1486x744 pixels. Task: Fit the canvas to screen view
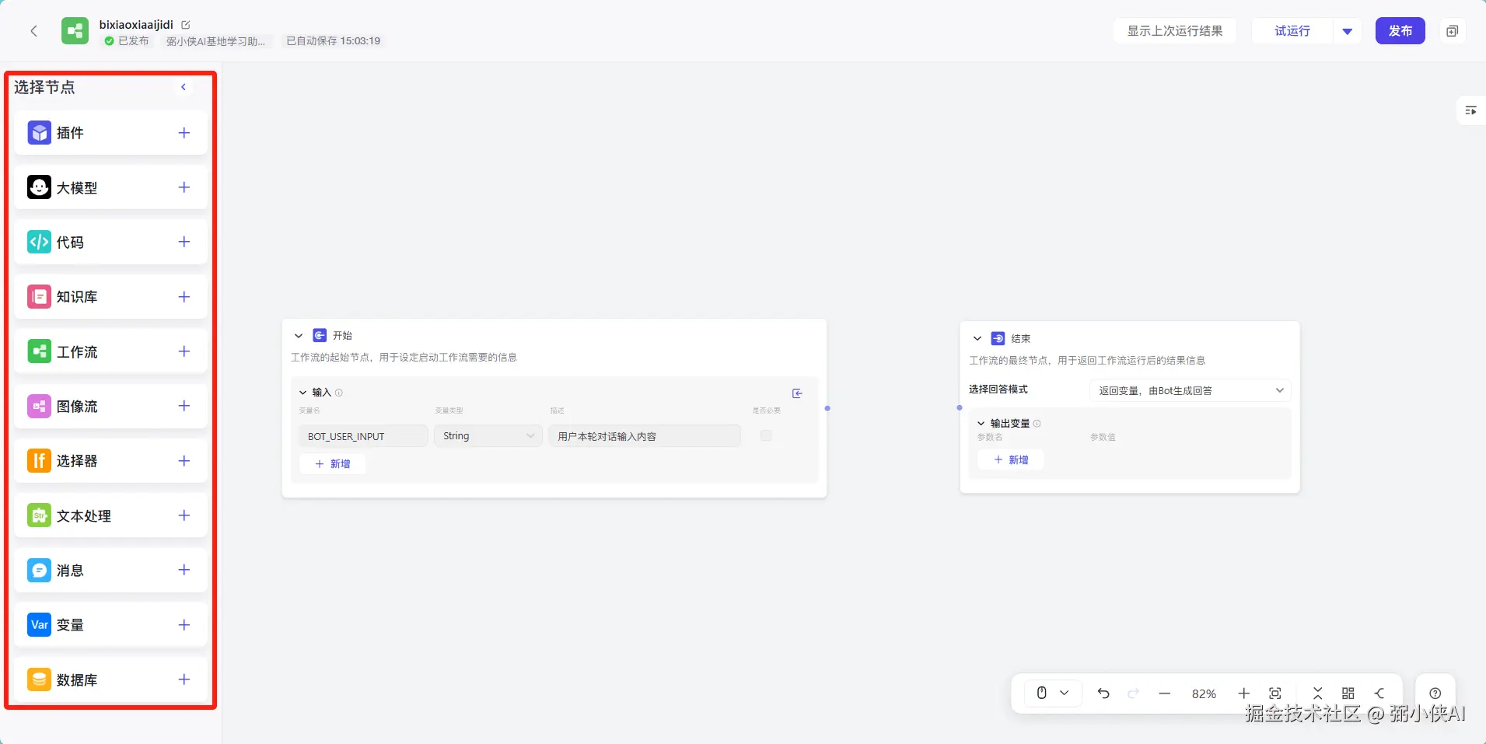(1275, 693)
